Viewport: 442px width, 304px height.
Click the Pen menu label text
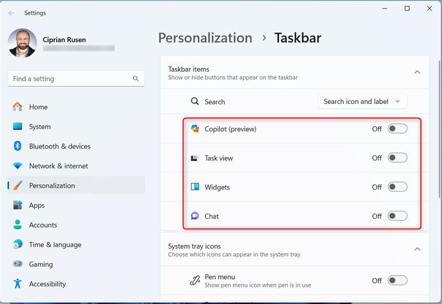(x=220, y=277)
